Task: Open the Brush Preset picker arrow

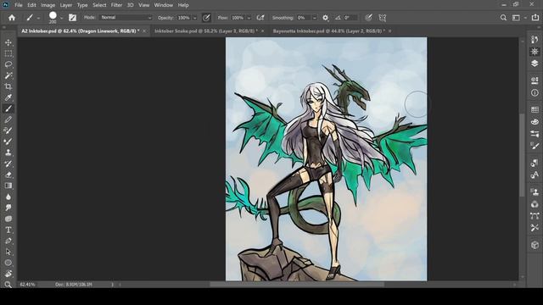Action: point(61,18)
